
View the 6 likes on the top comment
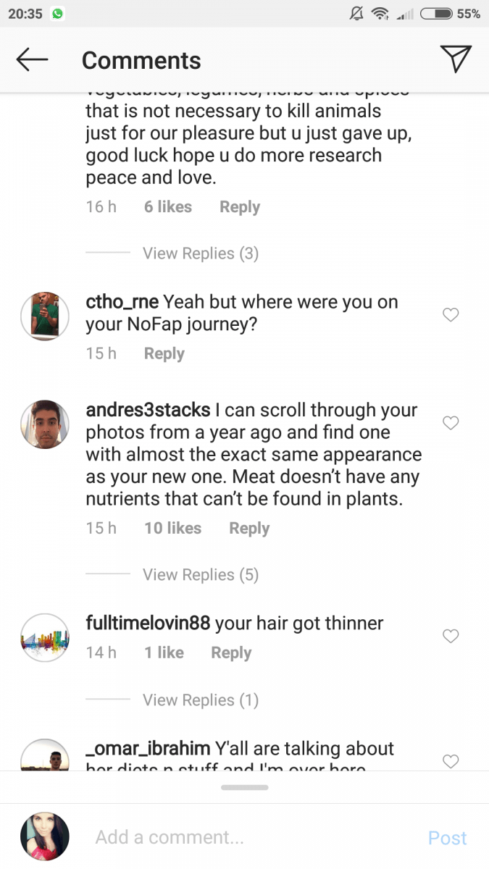tap(167, 206)
